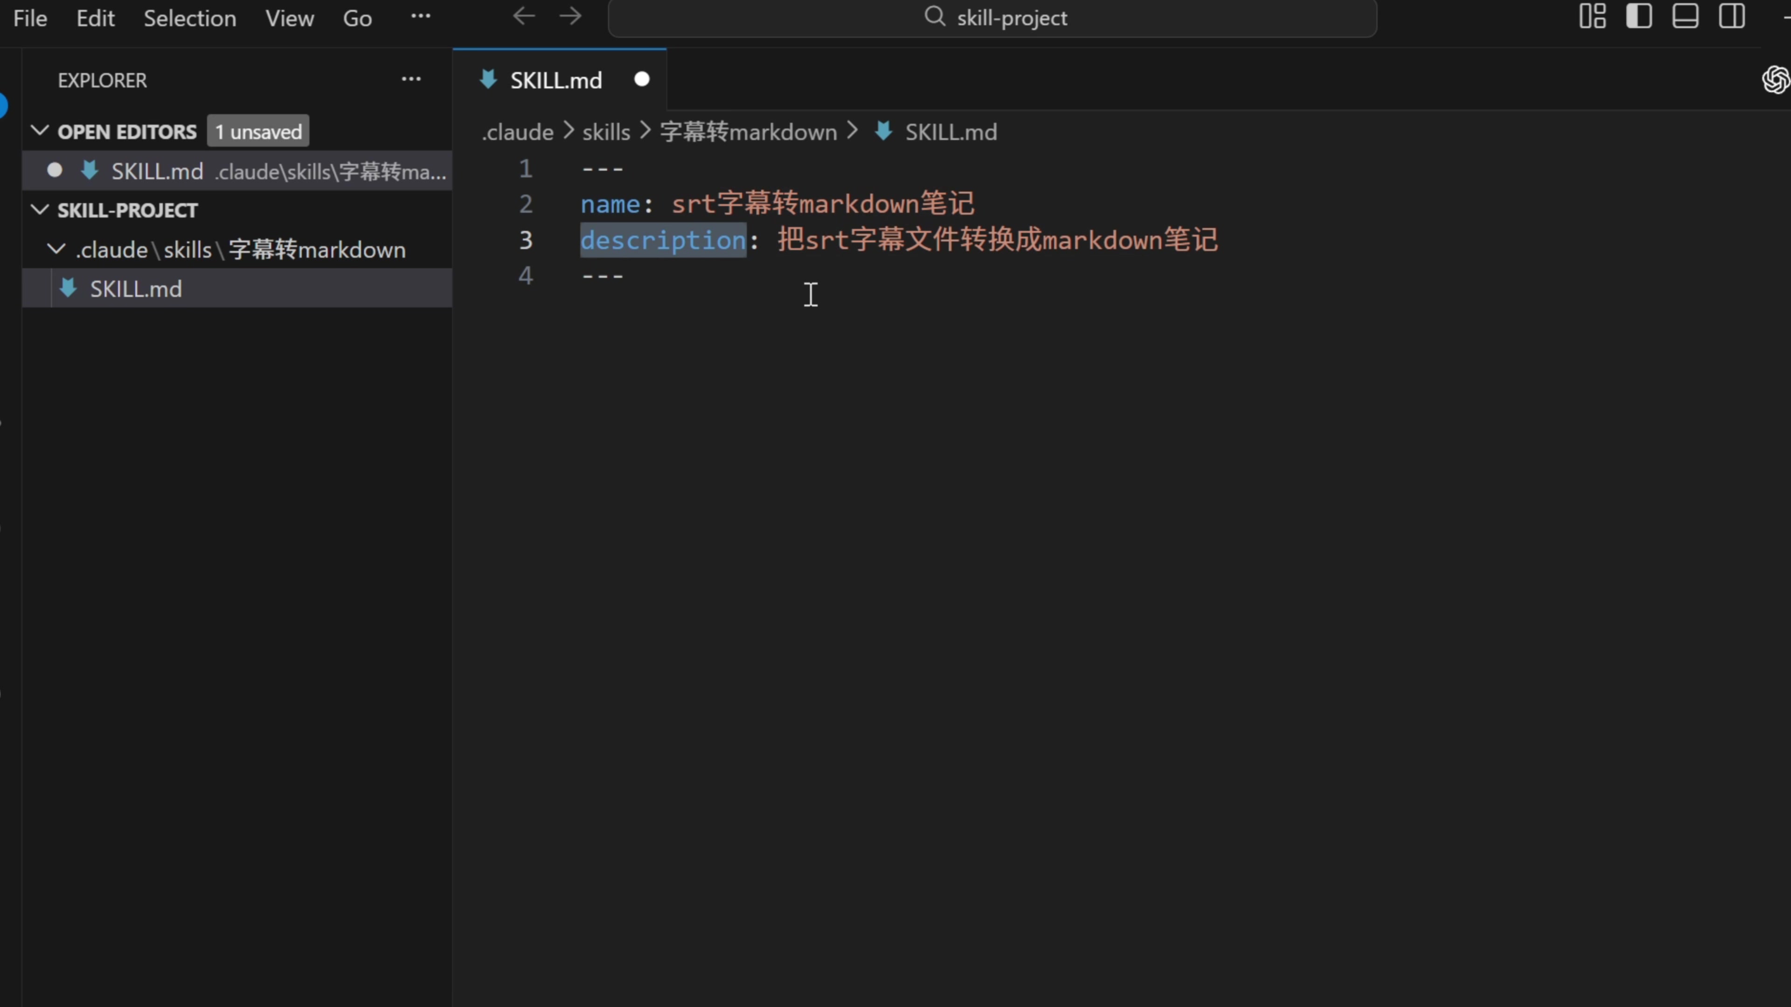Toggle the Primary Side Bar
The height and width of the screenshot is (1007, 1791).
(1639, 16)
